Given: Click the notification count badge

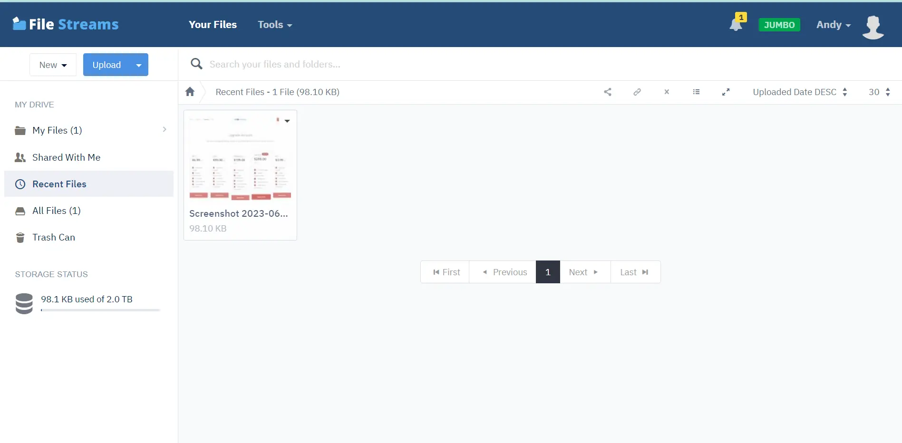Looking at the screenshot, I should click(741, 17).
